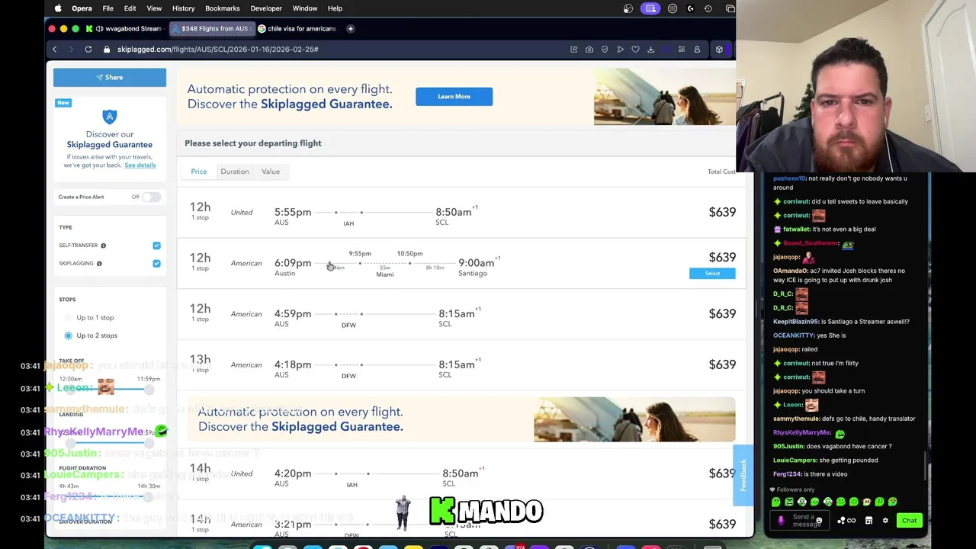Open the Feedback side tab
Screen dimensions: 976x549
pyautogui.click(x=743, y=475)
